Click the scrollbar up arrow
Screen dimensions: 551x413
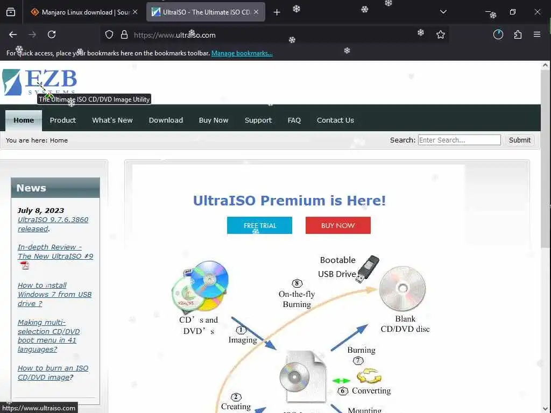coord(545,65)
